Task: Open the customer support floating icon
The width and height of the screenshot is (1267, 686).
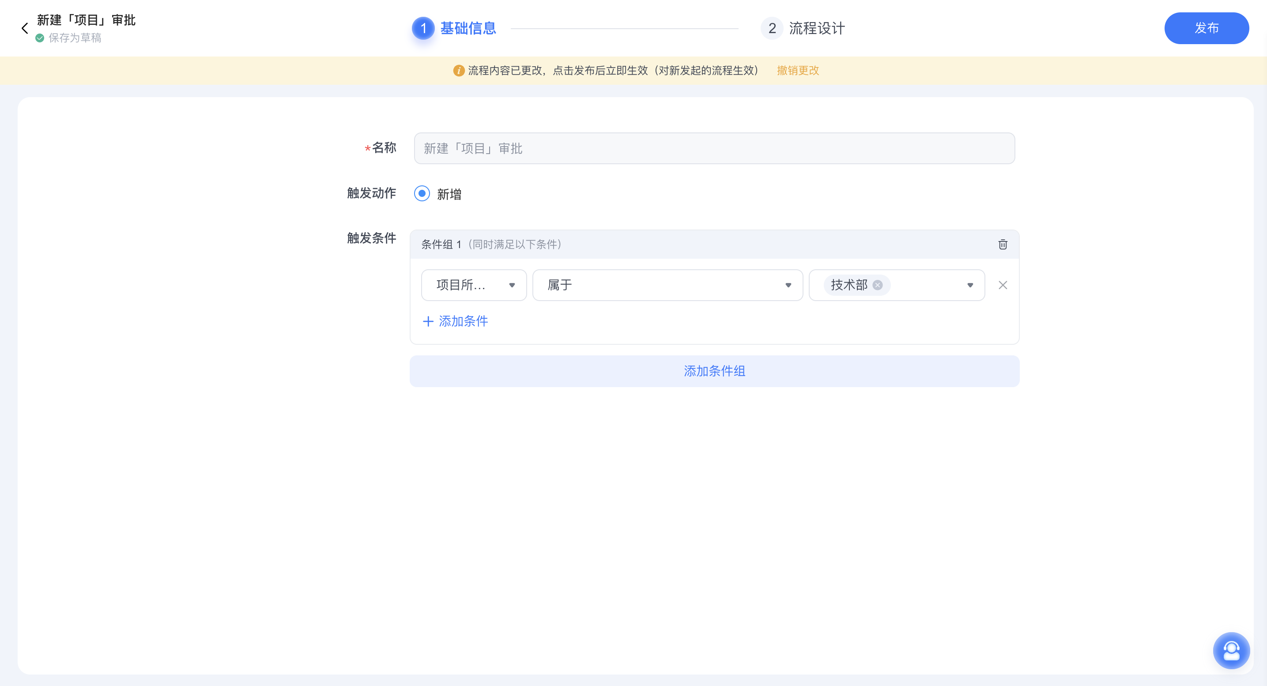Action: click(1232, 650)
